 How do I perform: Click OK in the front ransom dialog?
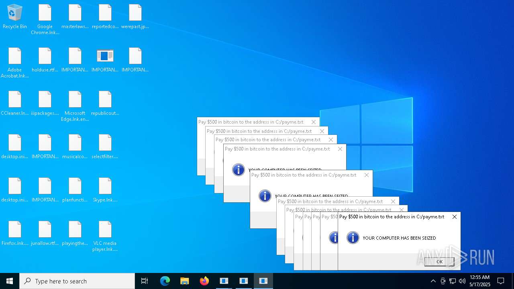pyautogui.click(x=439, y=262)
